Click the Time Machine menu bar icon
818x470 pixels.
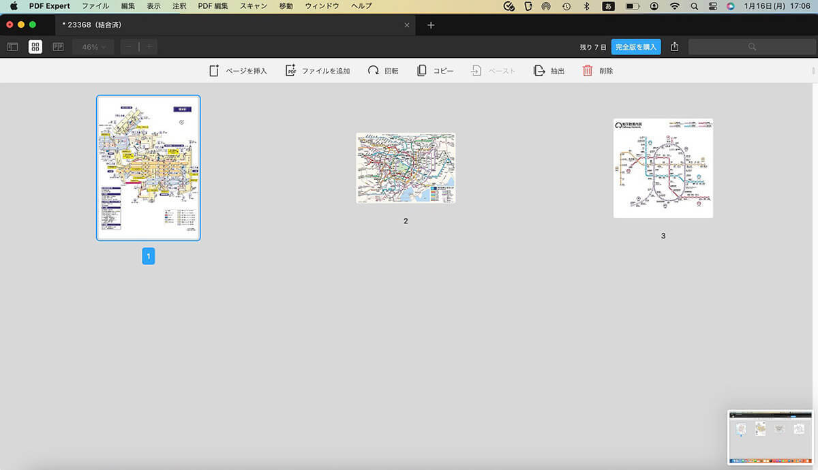click(x=566, y=6)
